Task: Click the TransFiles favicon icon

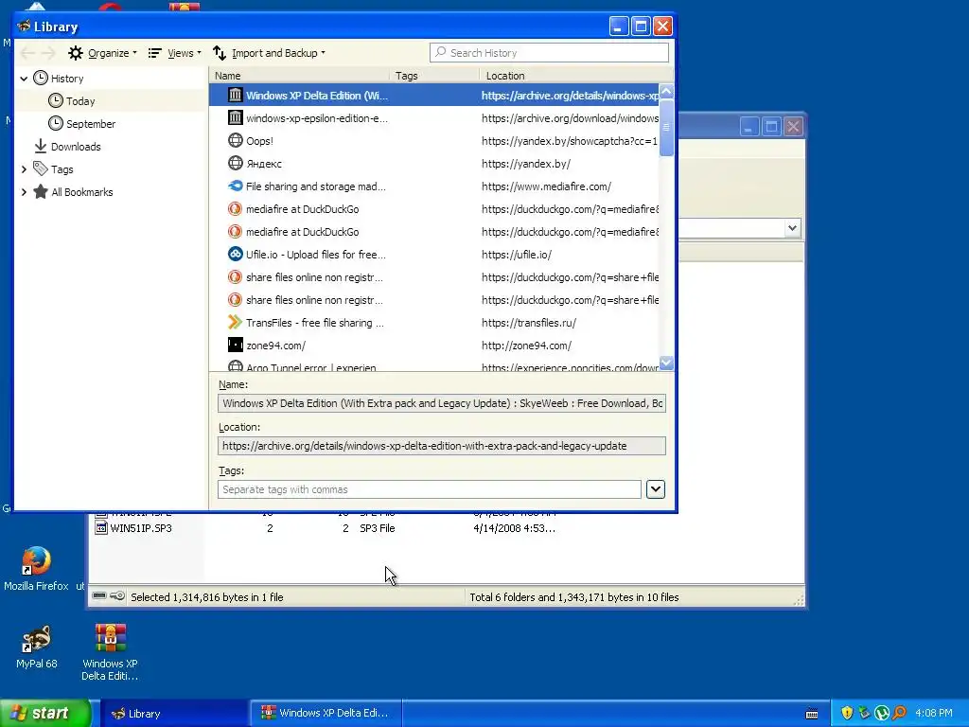Action: (235, 322)
